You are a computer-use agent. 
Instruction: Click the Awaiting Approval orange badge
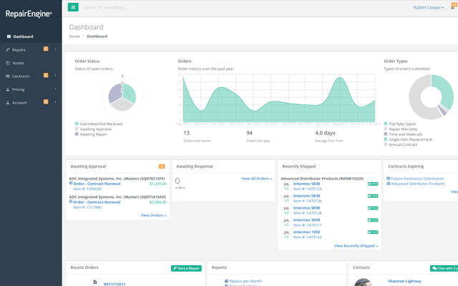pyautogui.click(x=162, y=167)
